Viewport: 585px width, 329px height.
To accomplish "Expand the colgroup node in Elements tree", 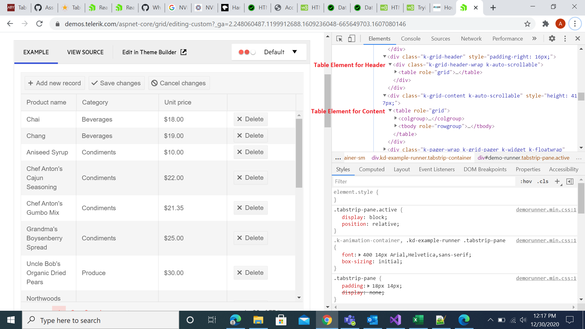I will click(395, 118).
